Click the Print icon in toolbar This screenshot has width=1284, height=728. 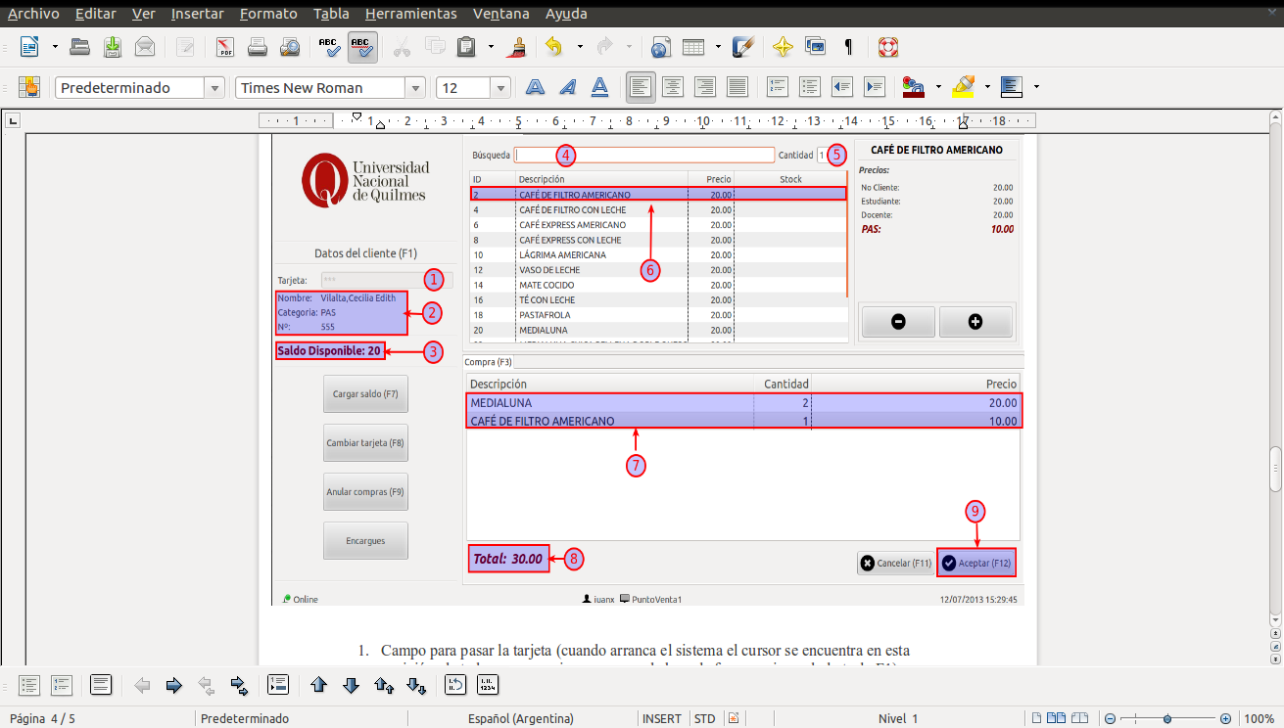tap(258, 47)
